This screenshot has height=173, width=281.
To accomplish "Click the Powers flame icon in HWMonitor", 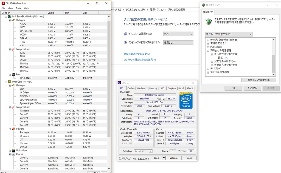I will click(13, 129).
